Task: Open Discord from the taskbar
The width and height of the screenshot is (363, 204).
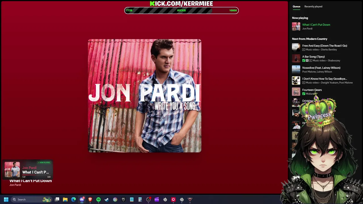Action: pos(82,199)
